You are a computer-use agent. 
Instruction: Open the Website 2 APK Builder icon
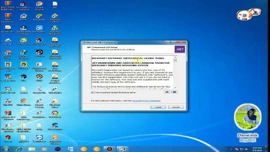[55, 30]
